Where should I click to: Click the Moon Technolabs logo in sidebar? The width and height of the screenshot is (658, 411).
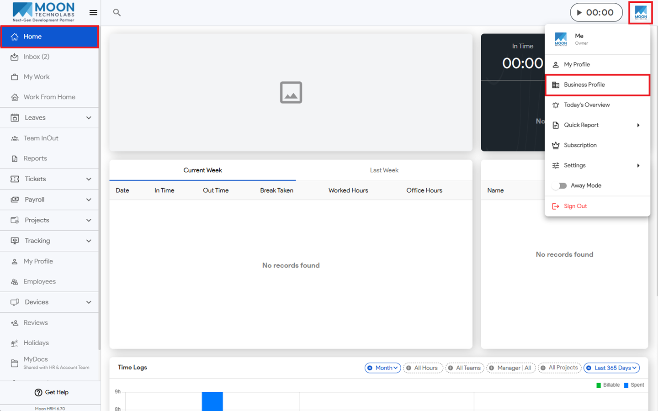point(44,12)
